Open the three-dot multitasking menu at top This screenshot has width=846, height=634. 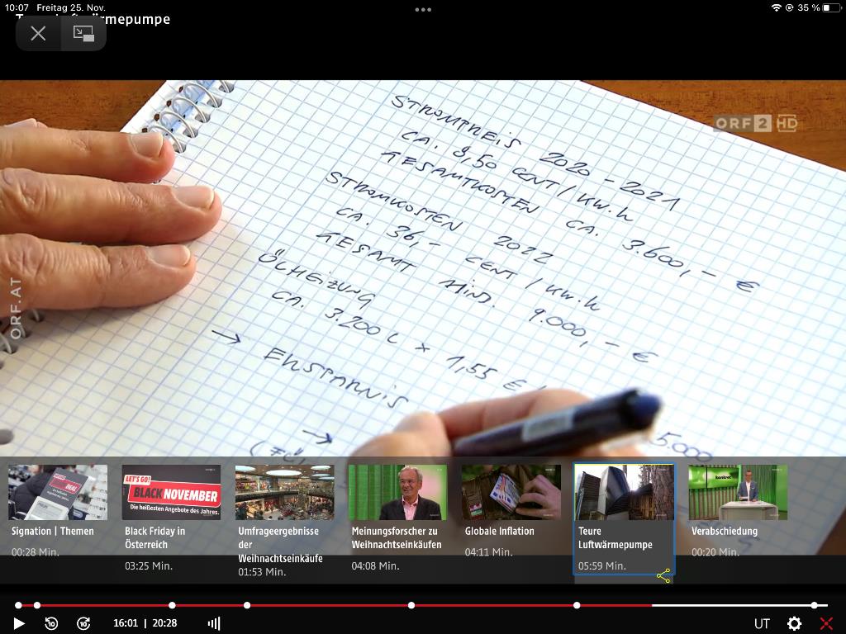tap(423, 10)
